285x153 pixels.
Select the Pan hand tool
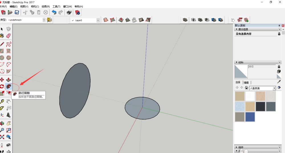[x=8, y=123]
